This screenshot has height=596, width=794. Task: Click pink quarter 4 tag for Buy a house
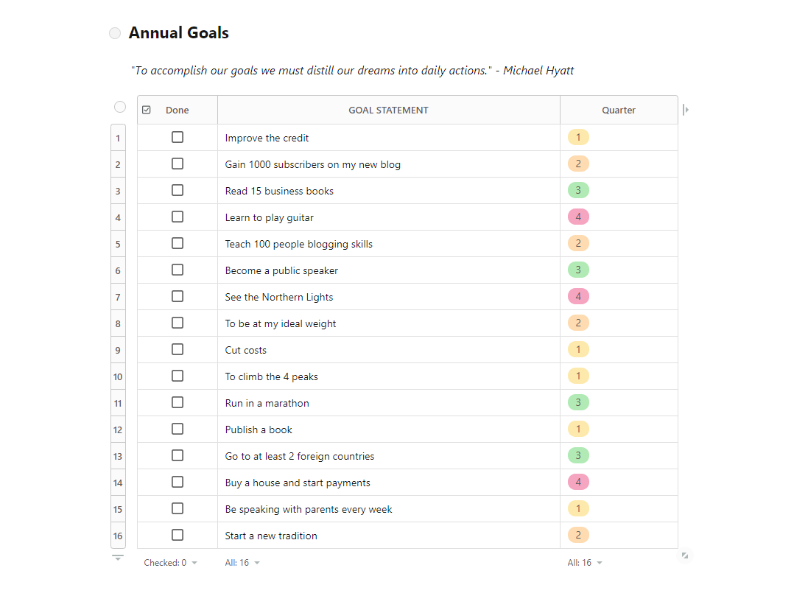pos(578,482)
